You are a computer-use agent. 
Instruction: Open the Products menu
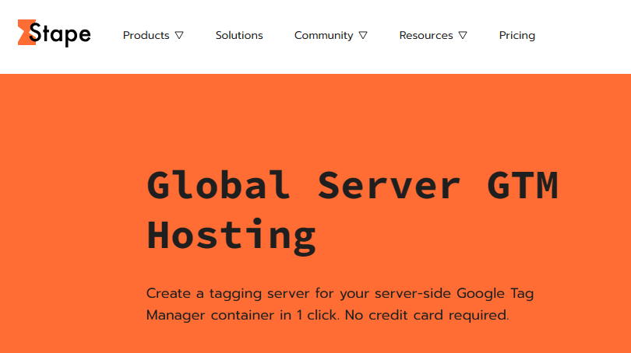click(146, 35)
